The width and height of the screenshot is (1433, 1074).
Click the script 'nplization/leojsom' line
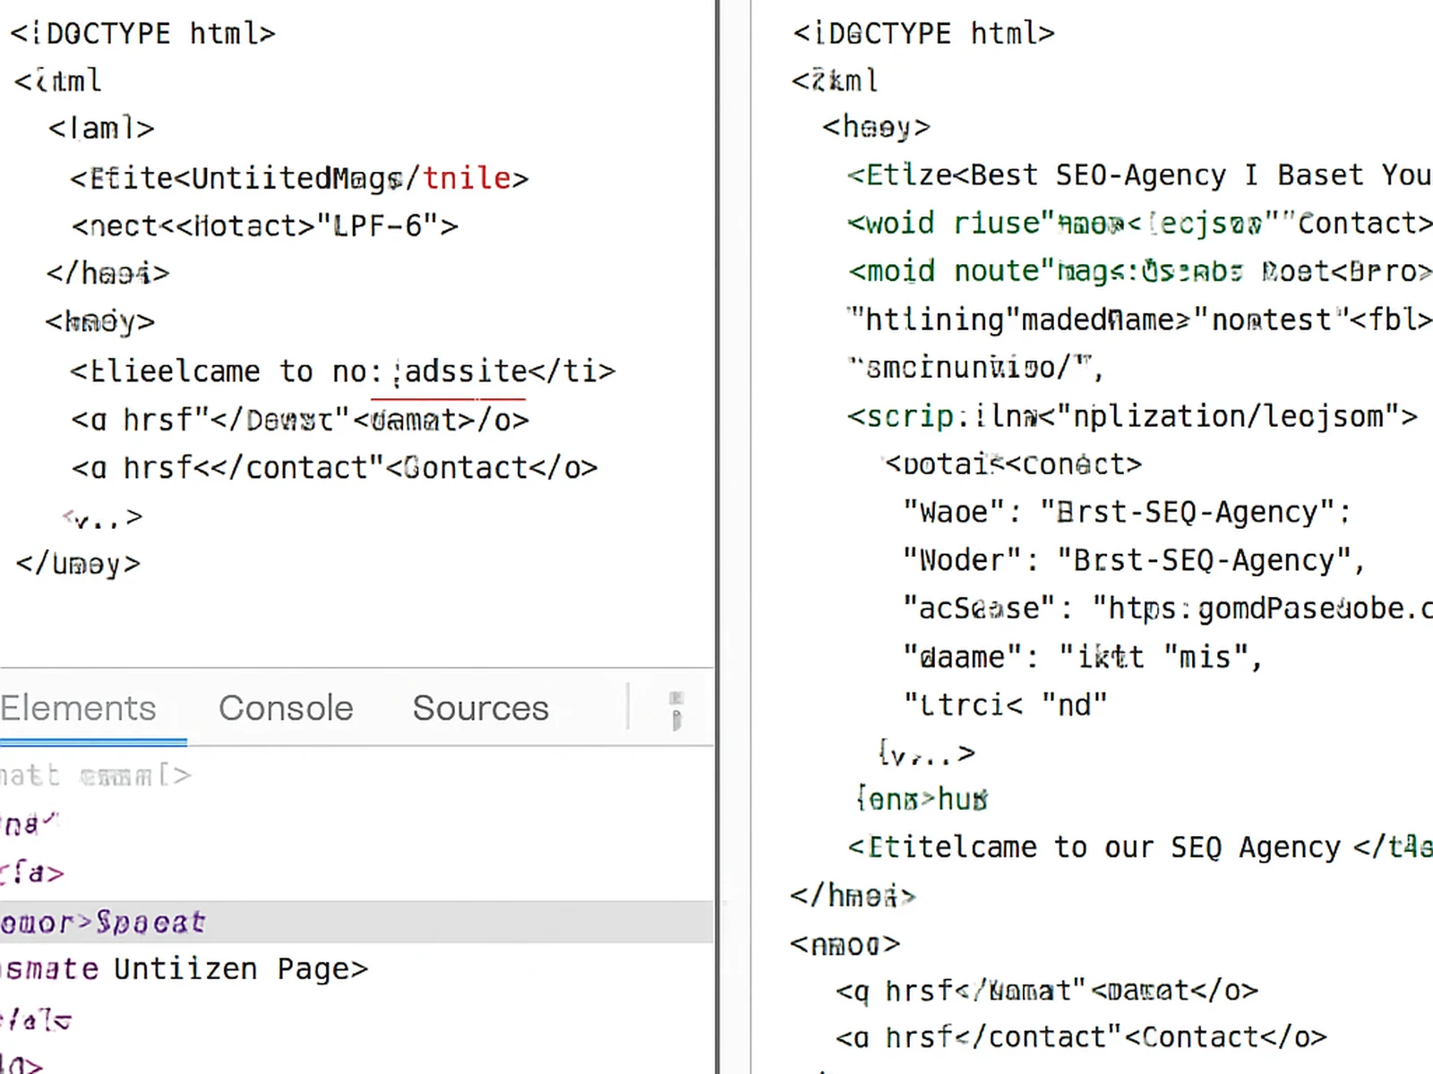tap(1132, 416)
